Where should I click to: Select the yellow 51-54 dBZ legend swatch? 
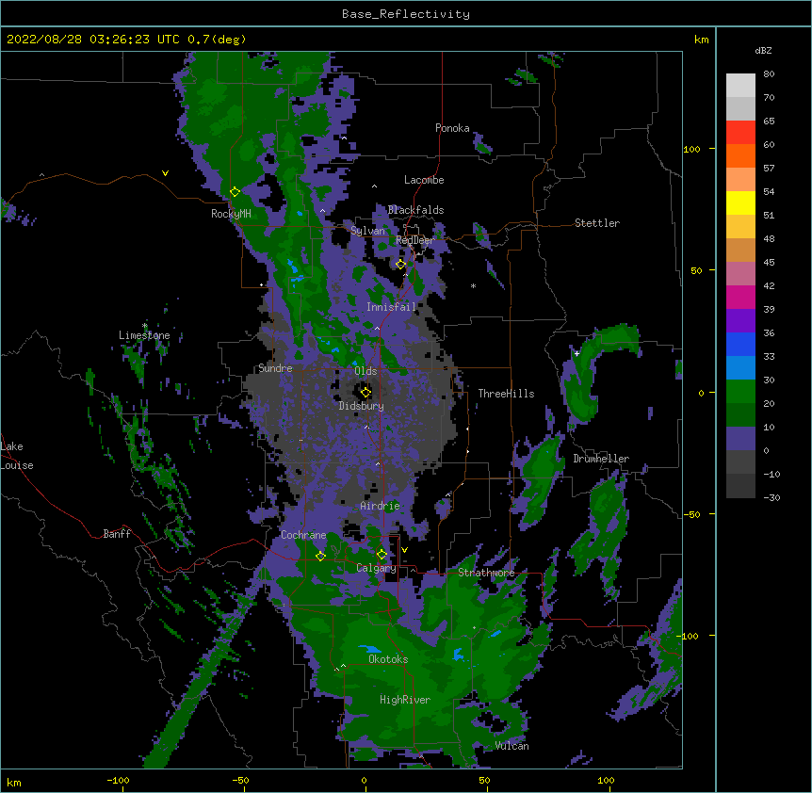(x=740, y=202)
